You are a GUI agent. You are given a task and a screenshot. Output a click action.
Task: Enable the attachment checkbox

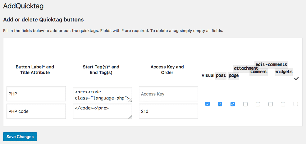(x=245, y=104)
